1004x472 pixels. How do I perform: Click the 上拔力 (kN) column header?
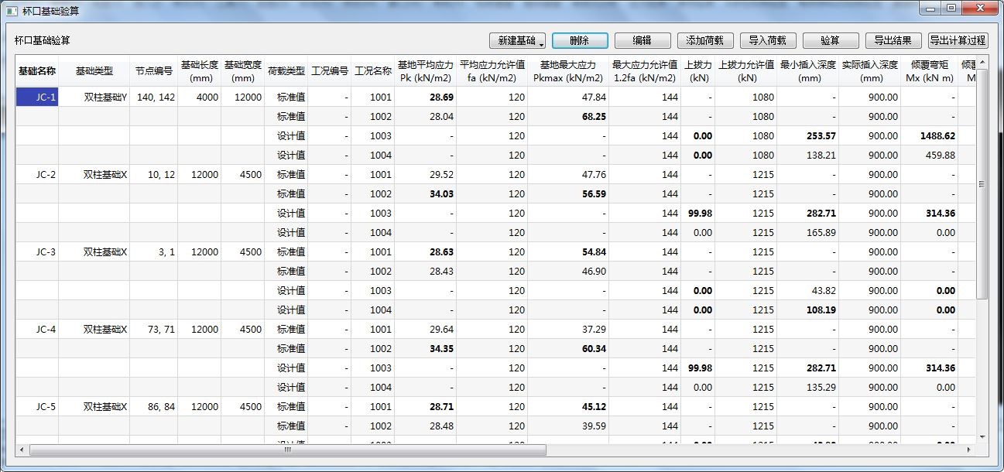tap(697, 71)
